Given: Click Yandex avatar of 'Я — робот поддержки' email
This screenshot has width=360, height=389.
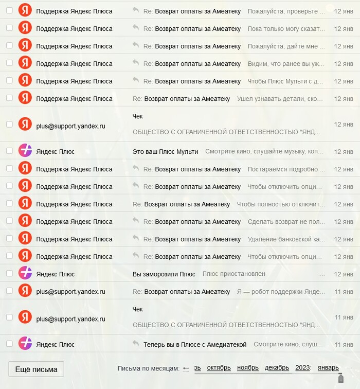Looking at the screenshot, I should tap(25, 291).
